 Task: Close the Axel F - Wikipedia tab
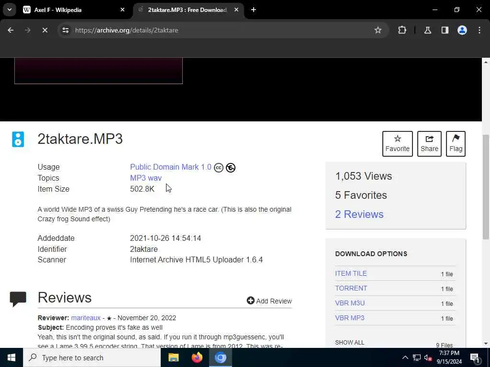pyautogui.click(x=122, y=10)
